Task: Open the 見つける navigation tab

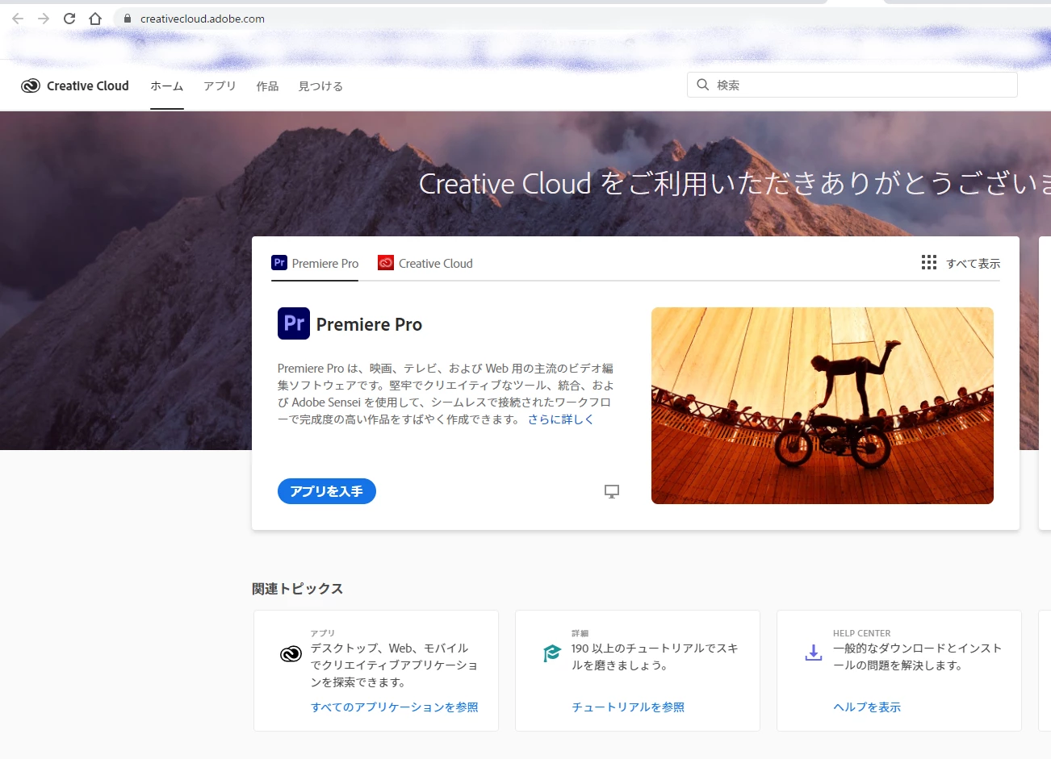Action: point(320,86)
